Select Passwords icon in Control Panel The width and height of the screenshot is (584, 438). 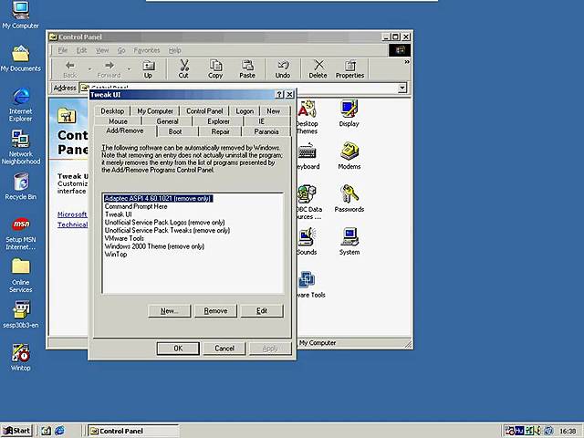349,199
